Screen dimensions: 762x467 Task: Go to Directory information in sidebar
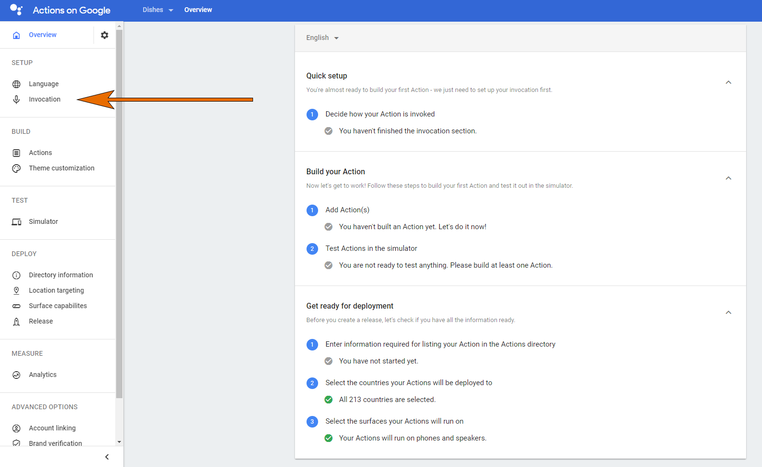(61, 275)
